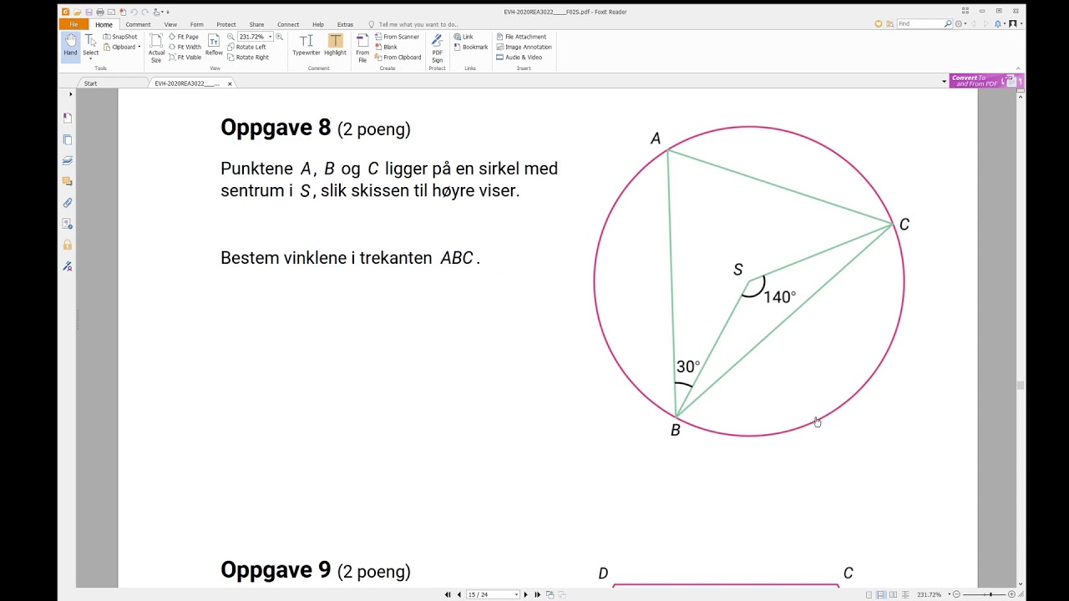Screen dimensions: 1069x601
Task: Choose Fit Visible view
Action: (185, 58)
